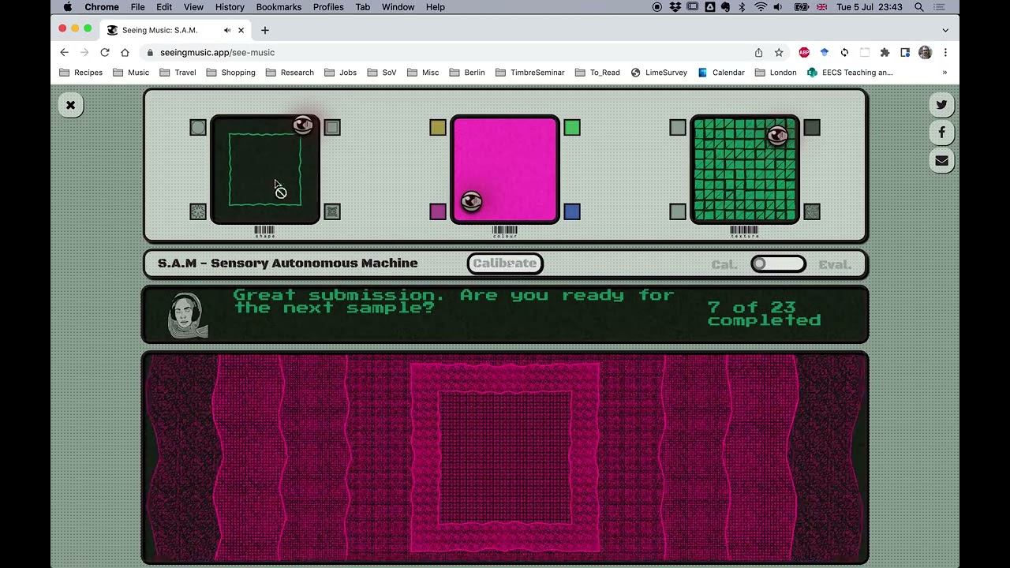Image resolution: width=1010 pixels, height=568 pixels.
Task: Select the spiky shape icon at bottom-left of shape pad
Action: click(198, 211)
